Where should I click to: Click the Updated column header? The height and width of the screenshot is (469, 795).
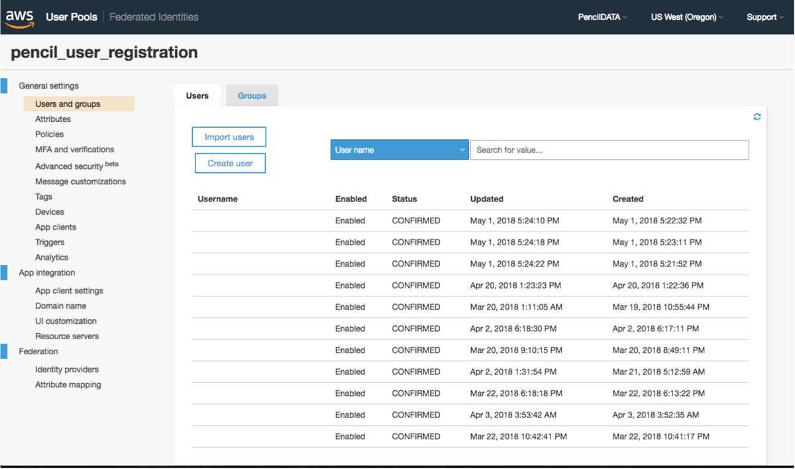point(487,199)
